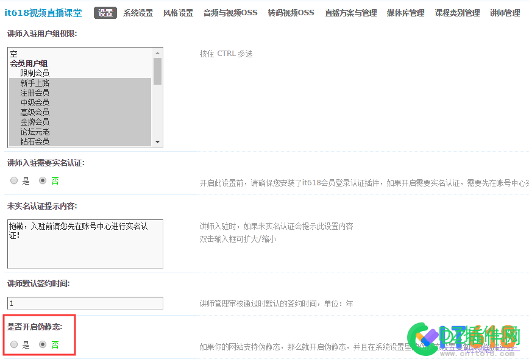Image resolution: width=529 pixels, height=362 pixels.
Task: Click it618视频直播课堂 title link
Action: tap(43, 13)
